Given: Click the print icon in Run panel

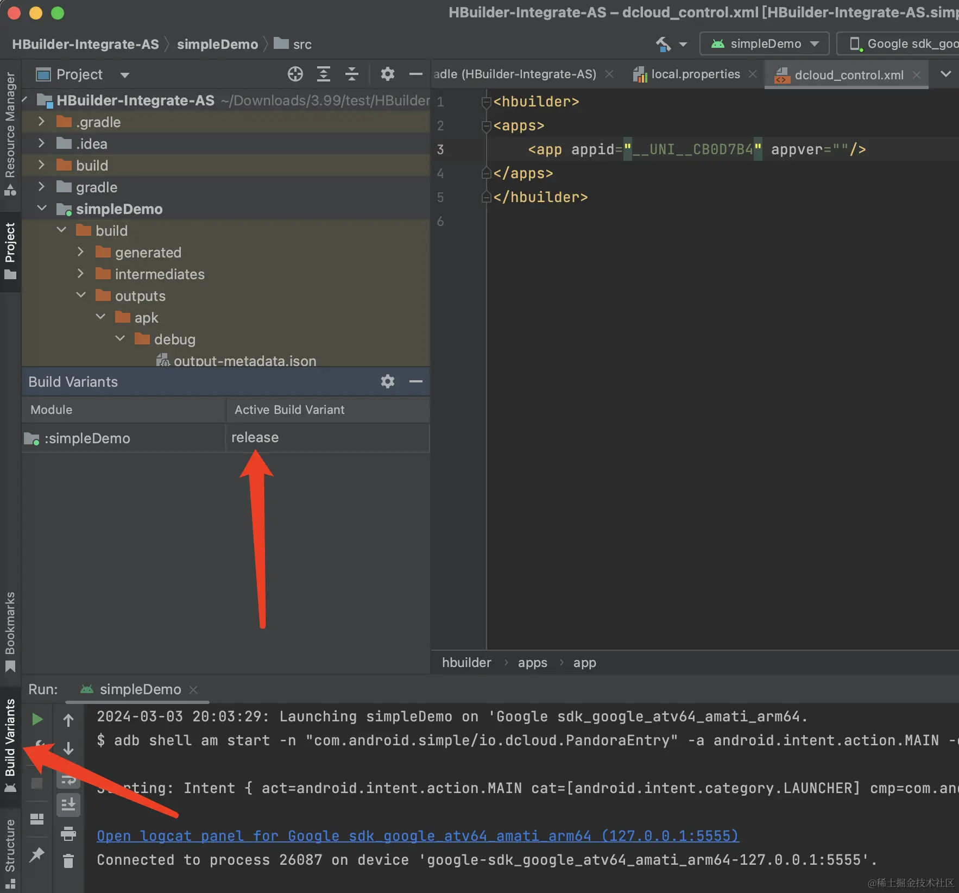Looking at the screenshot, I should point(68,834).
